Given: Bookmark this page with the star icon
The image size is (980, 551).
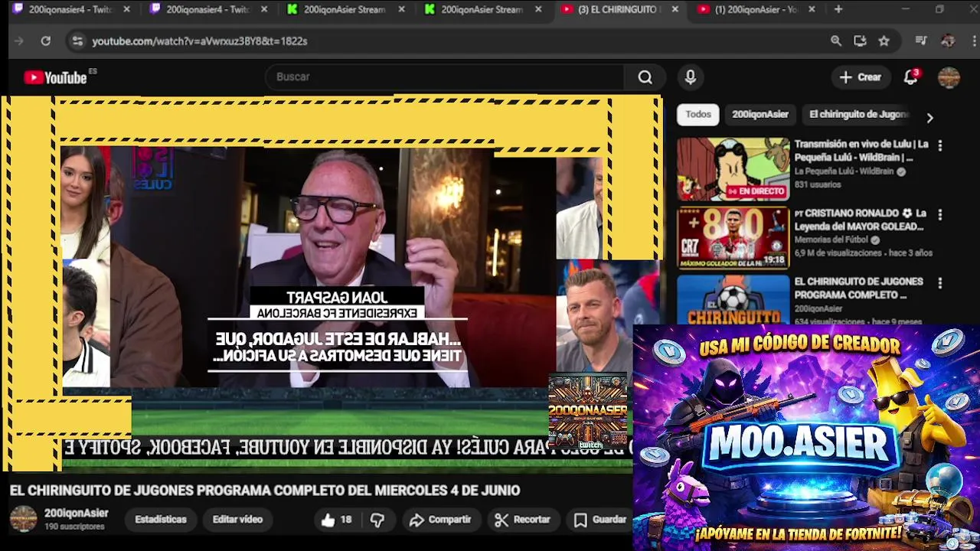Looking at the screenshot, I should (884, 41).
